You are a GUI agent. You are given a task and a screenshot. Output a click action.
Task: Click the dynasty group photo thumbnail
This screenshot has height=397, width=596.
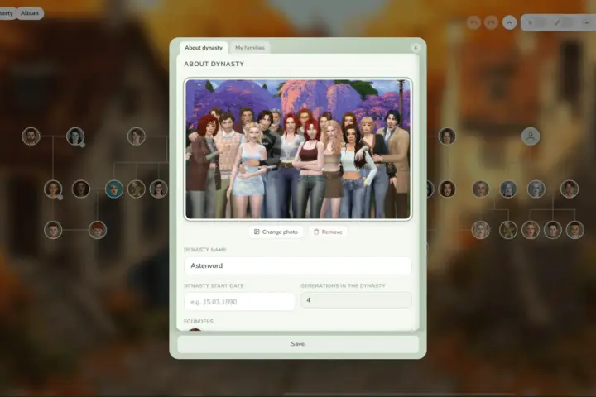click(x=298, y=149)
